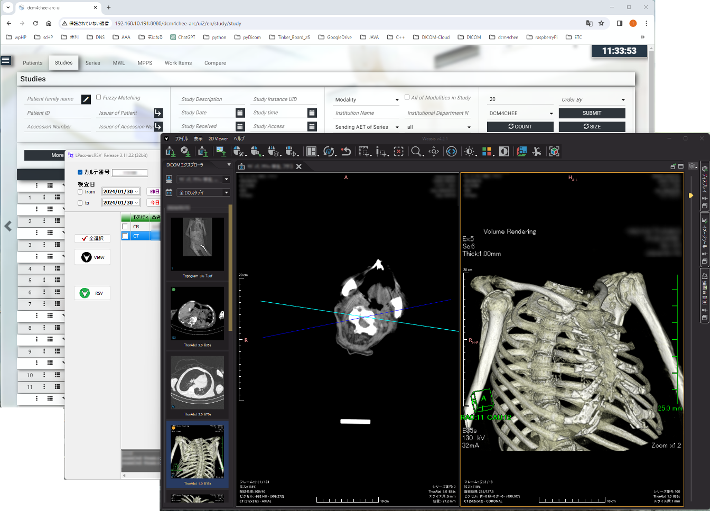Click the SUBMIT button
The height and width of the screenshot is (511, 710).
click(592, 113)
